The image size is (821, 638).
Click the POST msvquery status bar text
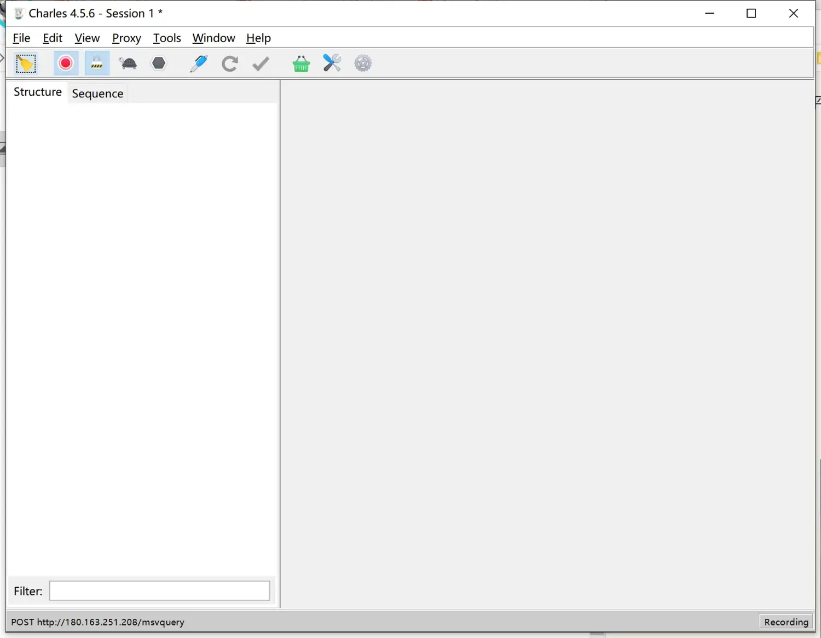pyautogui.click(x=97, y=622)
